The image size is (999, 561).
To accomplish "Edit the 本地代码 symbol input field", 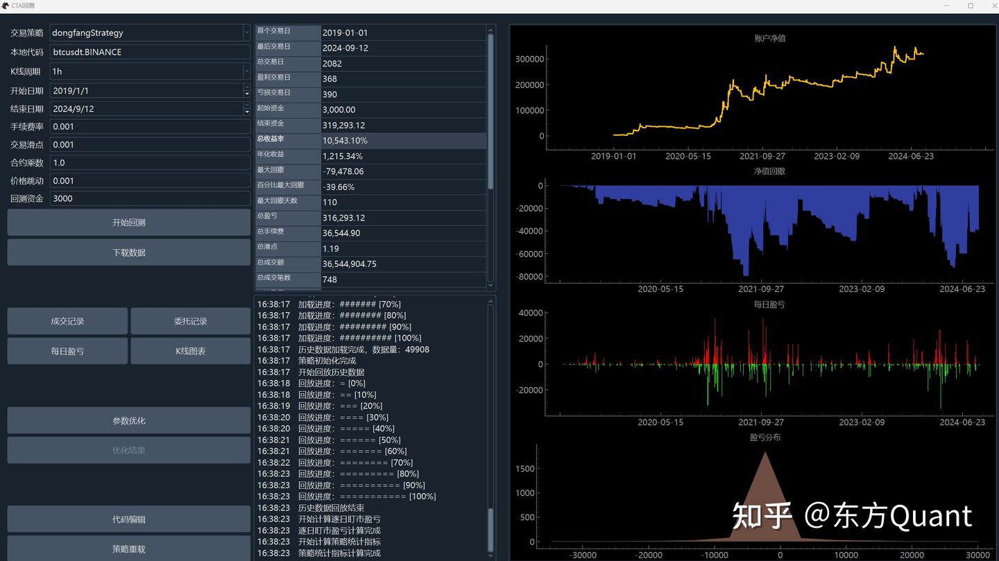I will tap(150, 51).
